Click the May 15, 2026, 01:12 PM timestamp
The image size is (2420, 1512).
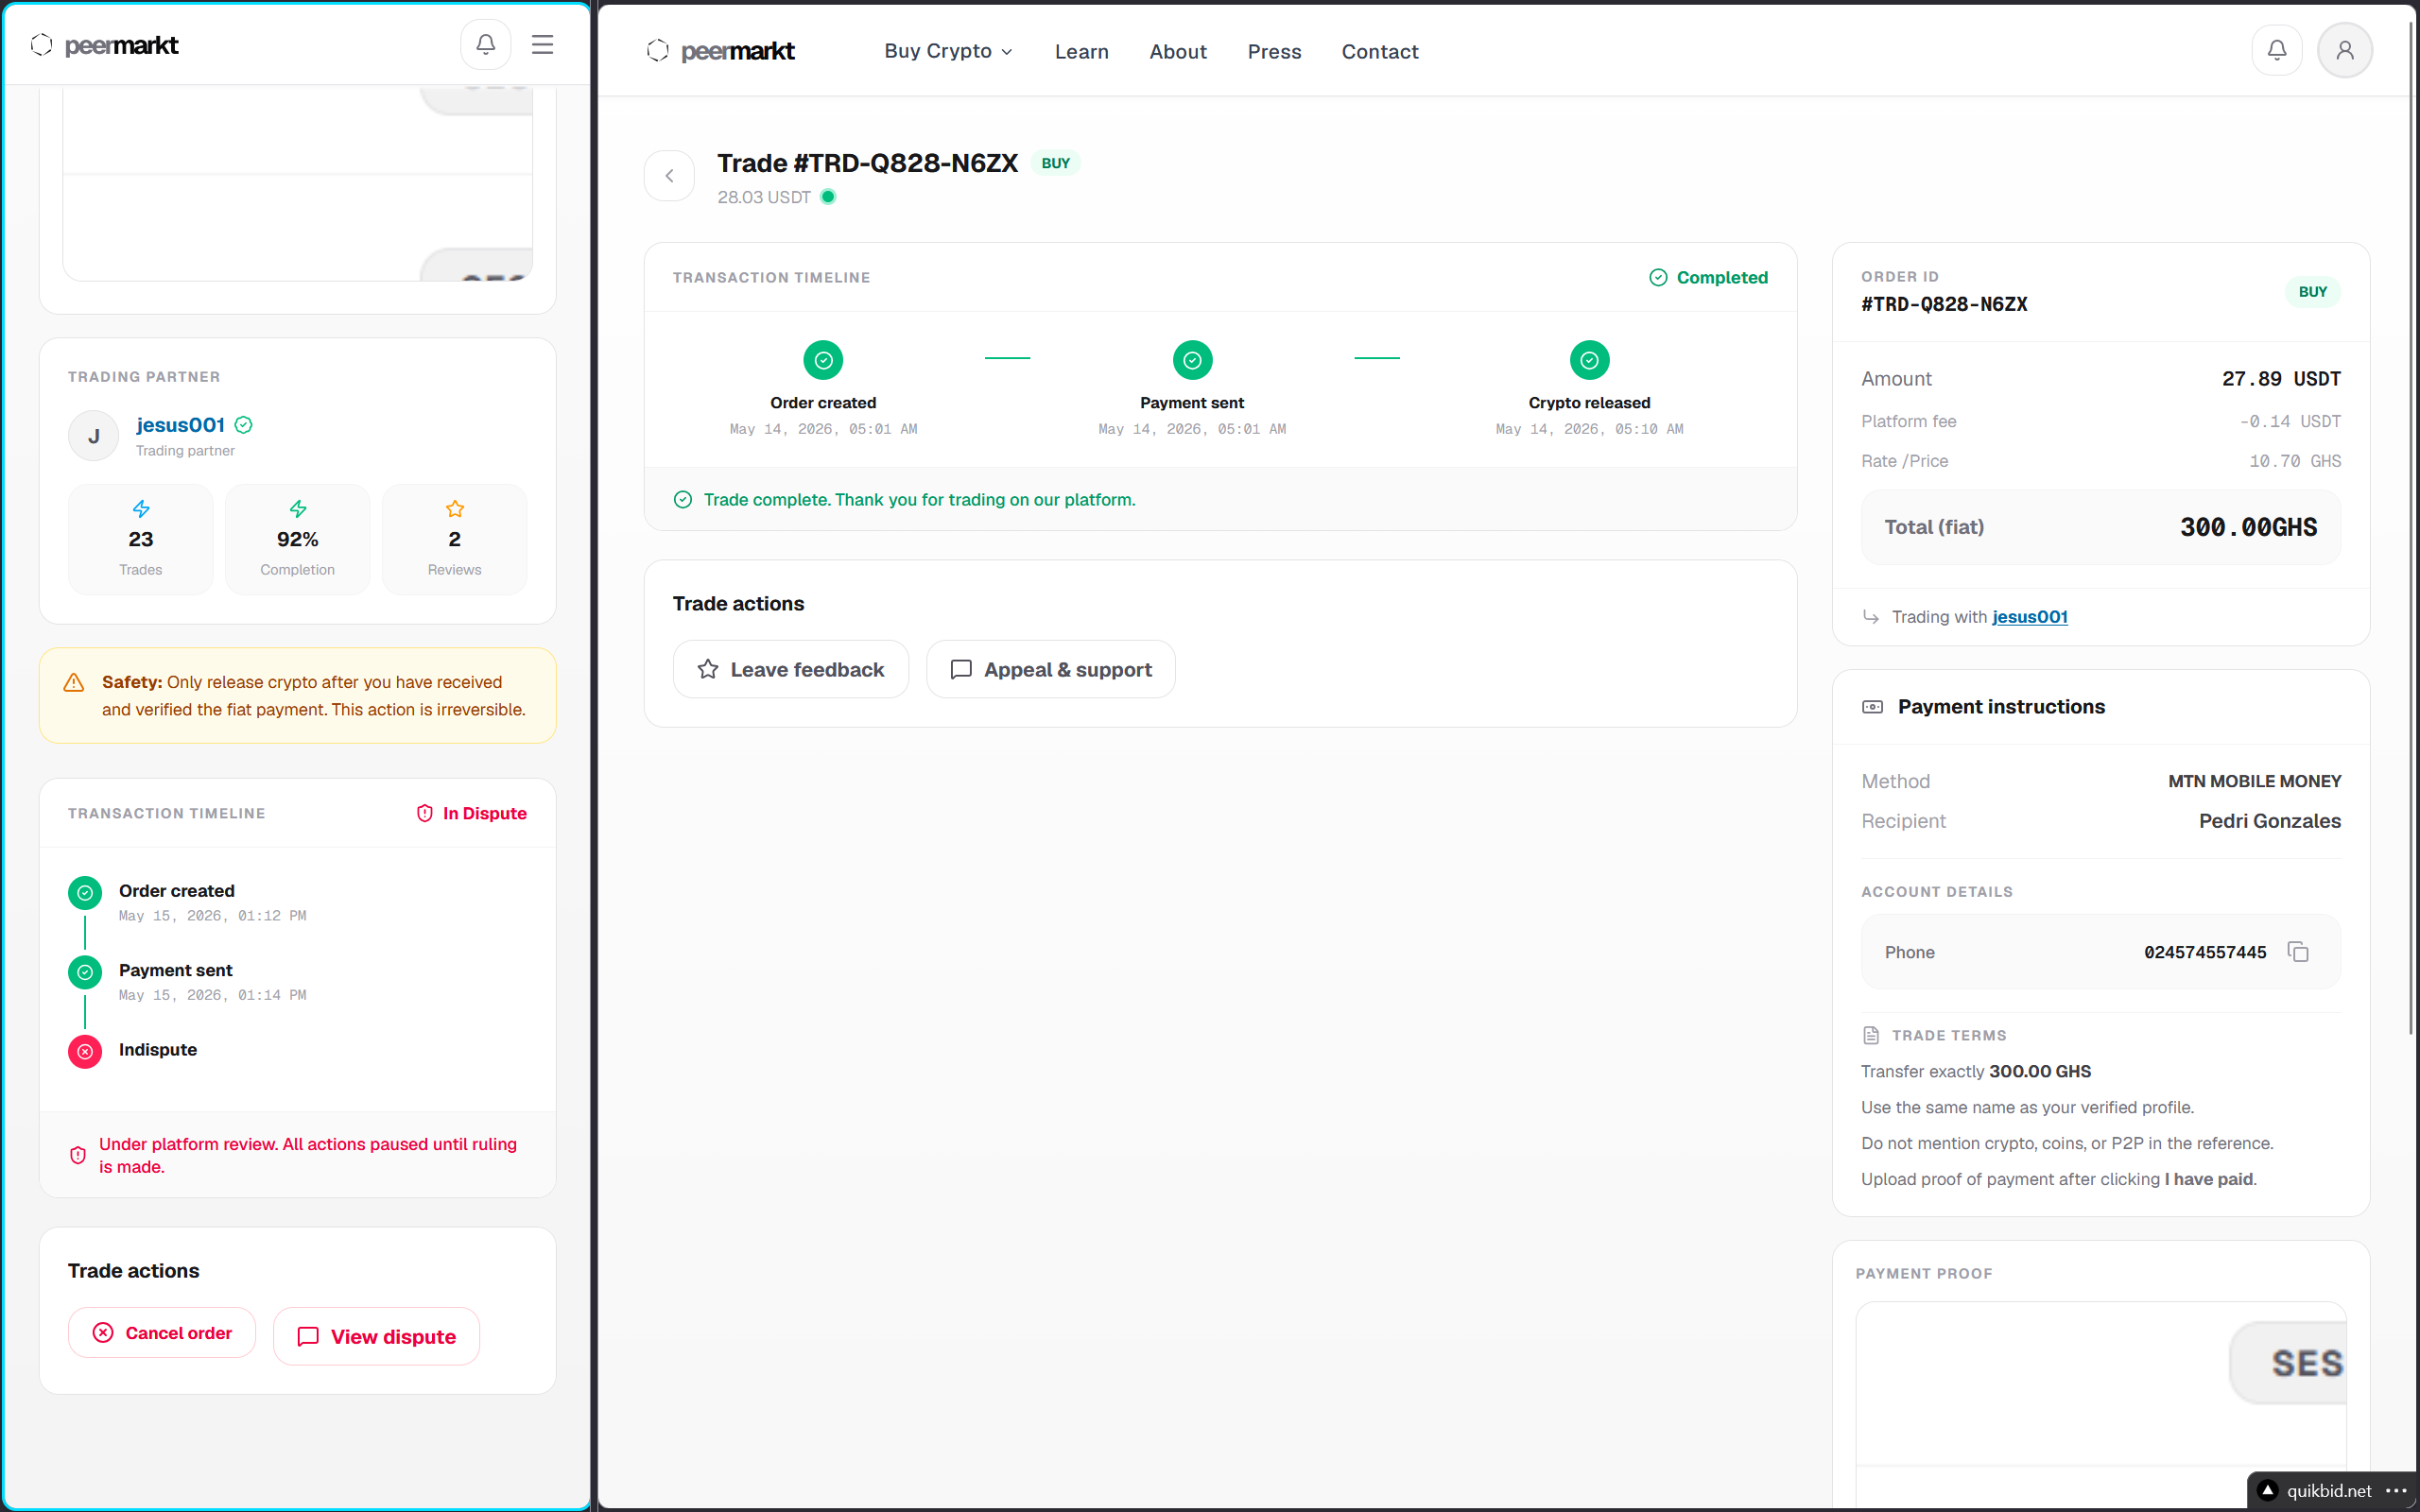212,916
